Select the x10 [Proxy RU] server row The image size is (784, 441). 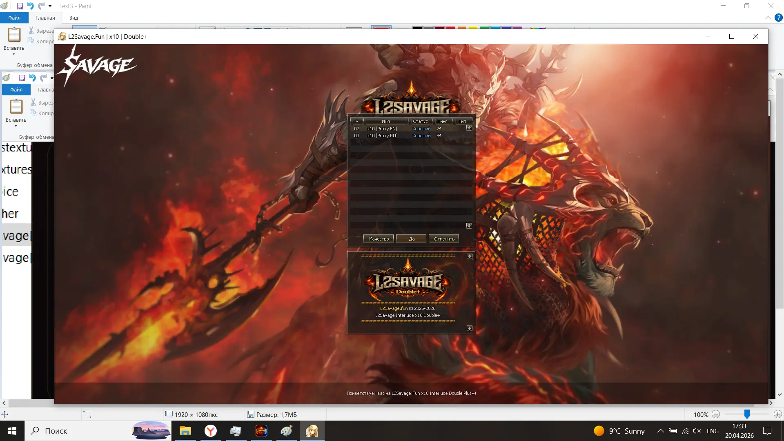click(x=382, y=136)
